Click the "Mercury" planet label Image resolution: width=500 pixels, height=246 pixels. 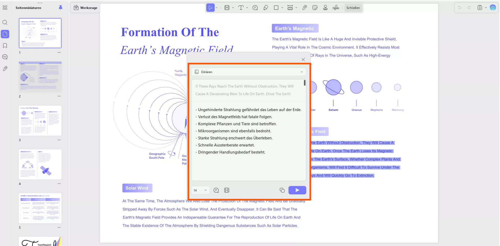(x=398, y=110)
